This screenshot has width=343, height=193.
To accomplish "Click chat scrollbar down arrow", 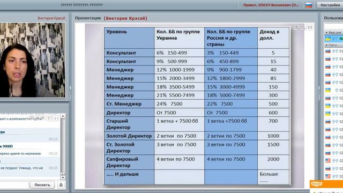I will coord(63,177).
